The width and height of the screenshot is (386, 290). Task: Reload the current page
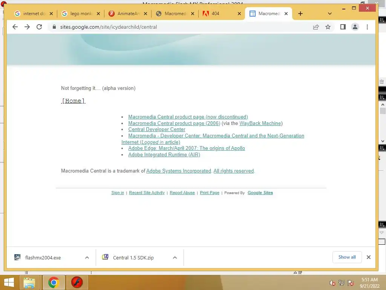pyautogui.click(x=39, y=27)
